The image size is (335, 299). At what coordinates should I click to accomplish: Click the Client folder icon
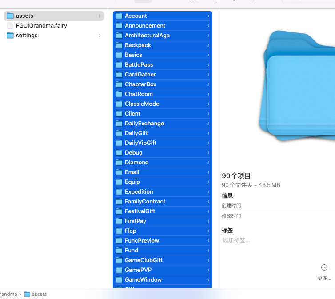coord(119,114)
